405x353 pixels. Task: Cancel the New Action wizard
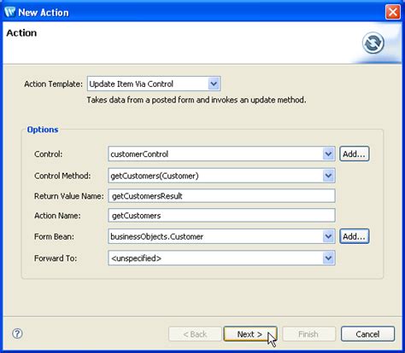(x=367, y=334)
